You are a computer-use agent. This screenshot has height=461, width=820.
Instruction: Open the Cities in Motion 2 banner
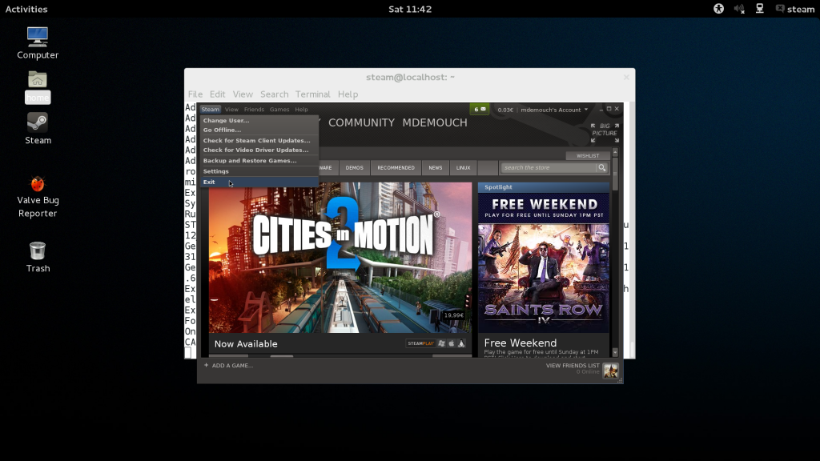340,257
